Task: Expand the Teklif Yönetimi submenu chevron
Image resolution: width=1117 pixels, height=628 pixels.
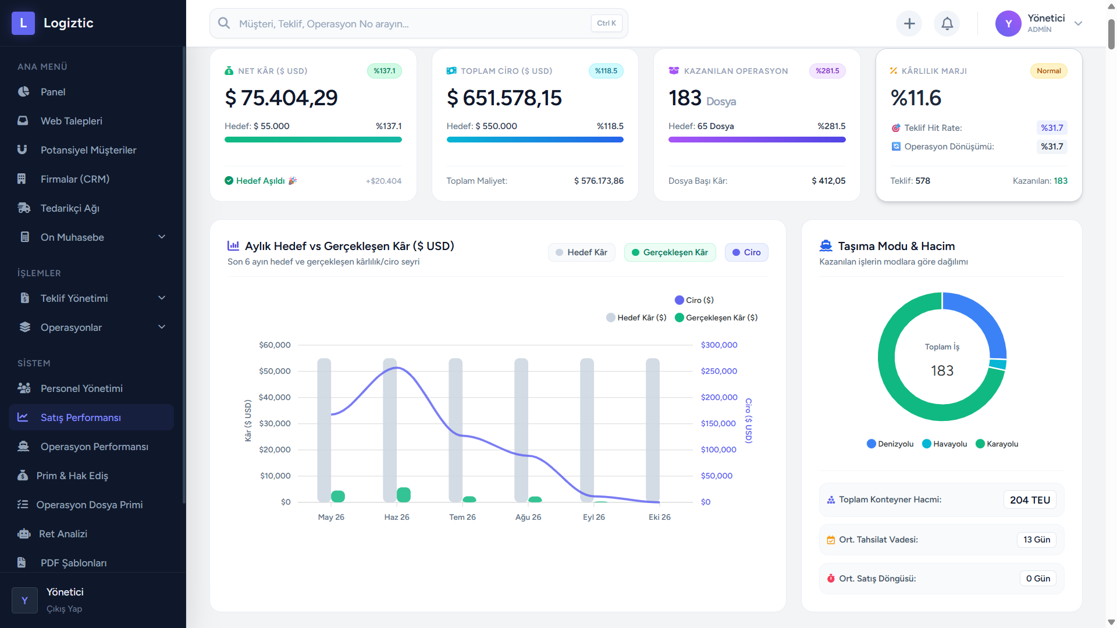Action: (162, 298)
